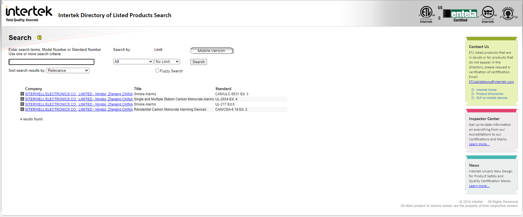The image size is (523, 217).
Task: Click the gray square next to CAN/ULC-S531 row
Action: pyautogui.click(x=22, y=94)
